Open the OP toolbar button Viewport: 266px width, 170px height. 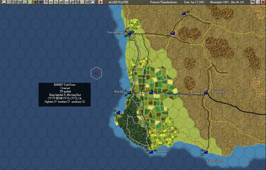[x=82, y=2]
